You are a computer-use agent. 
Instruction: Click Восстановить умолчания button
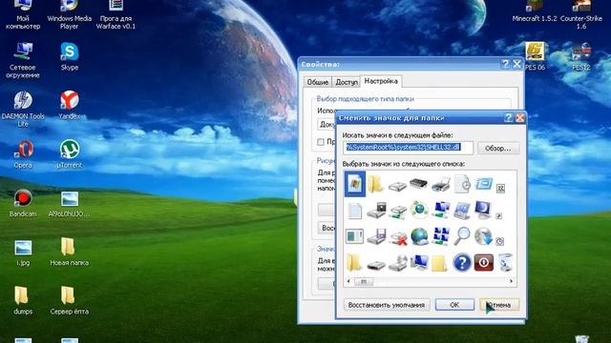click(x=387, y=305)
